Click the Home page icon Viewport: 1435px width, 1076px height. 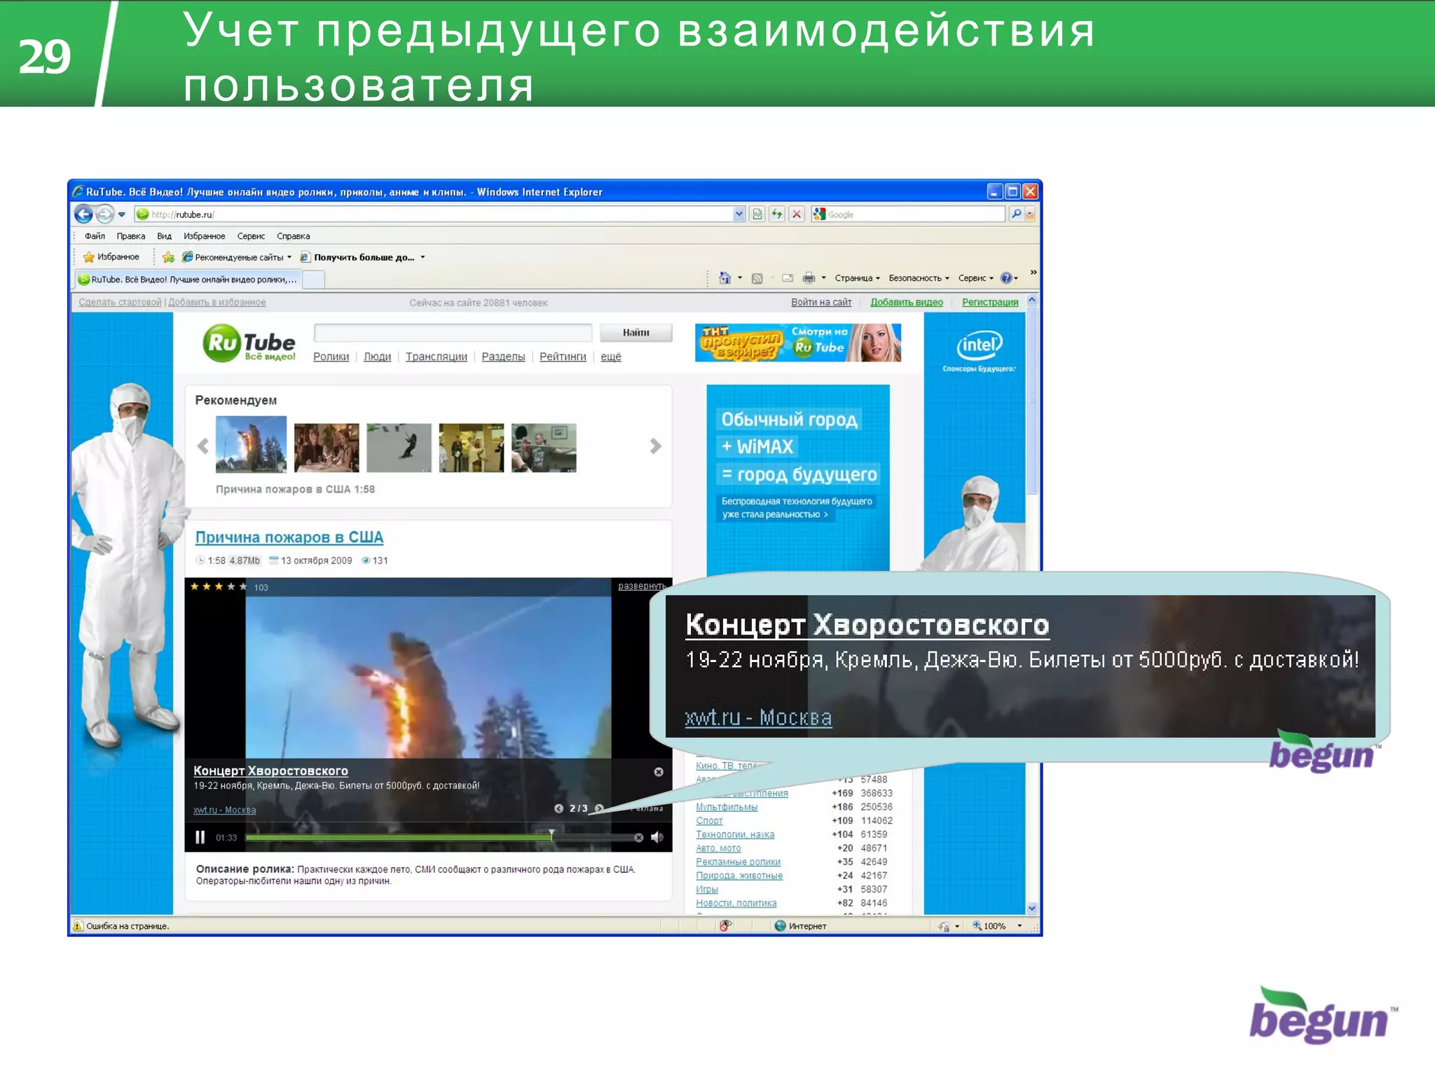pos(725,278)
